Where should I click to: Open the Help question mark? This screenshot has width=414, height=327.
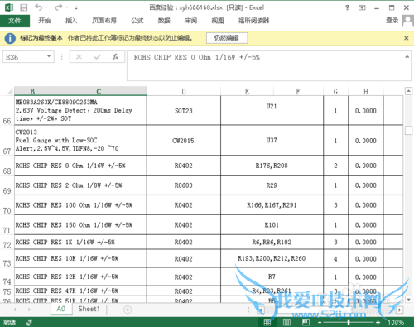[347, 7]
